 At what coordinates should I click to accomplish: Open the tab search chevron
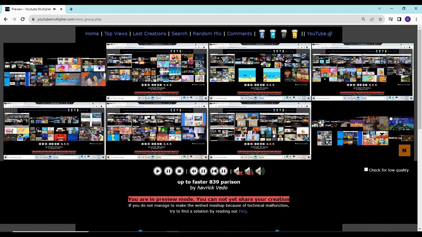(x=379, y=9)
